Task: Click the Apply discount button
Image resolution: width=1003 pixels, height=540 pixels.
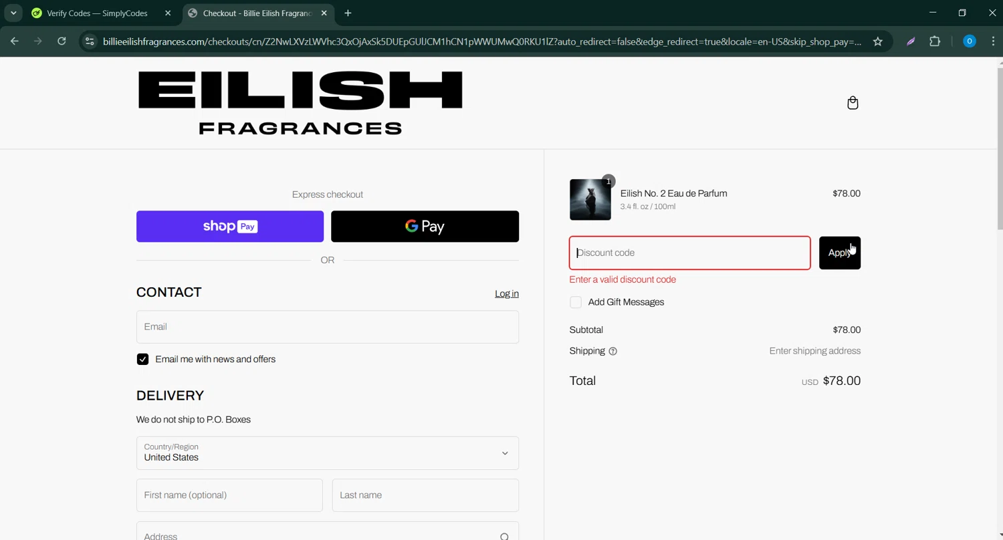Action: [840, 253]
